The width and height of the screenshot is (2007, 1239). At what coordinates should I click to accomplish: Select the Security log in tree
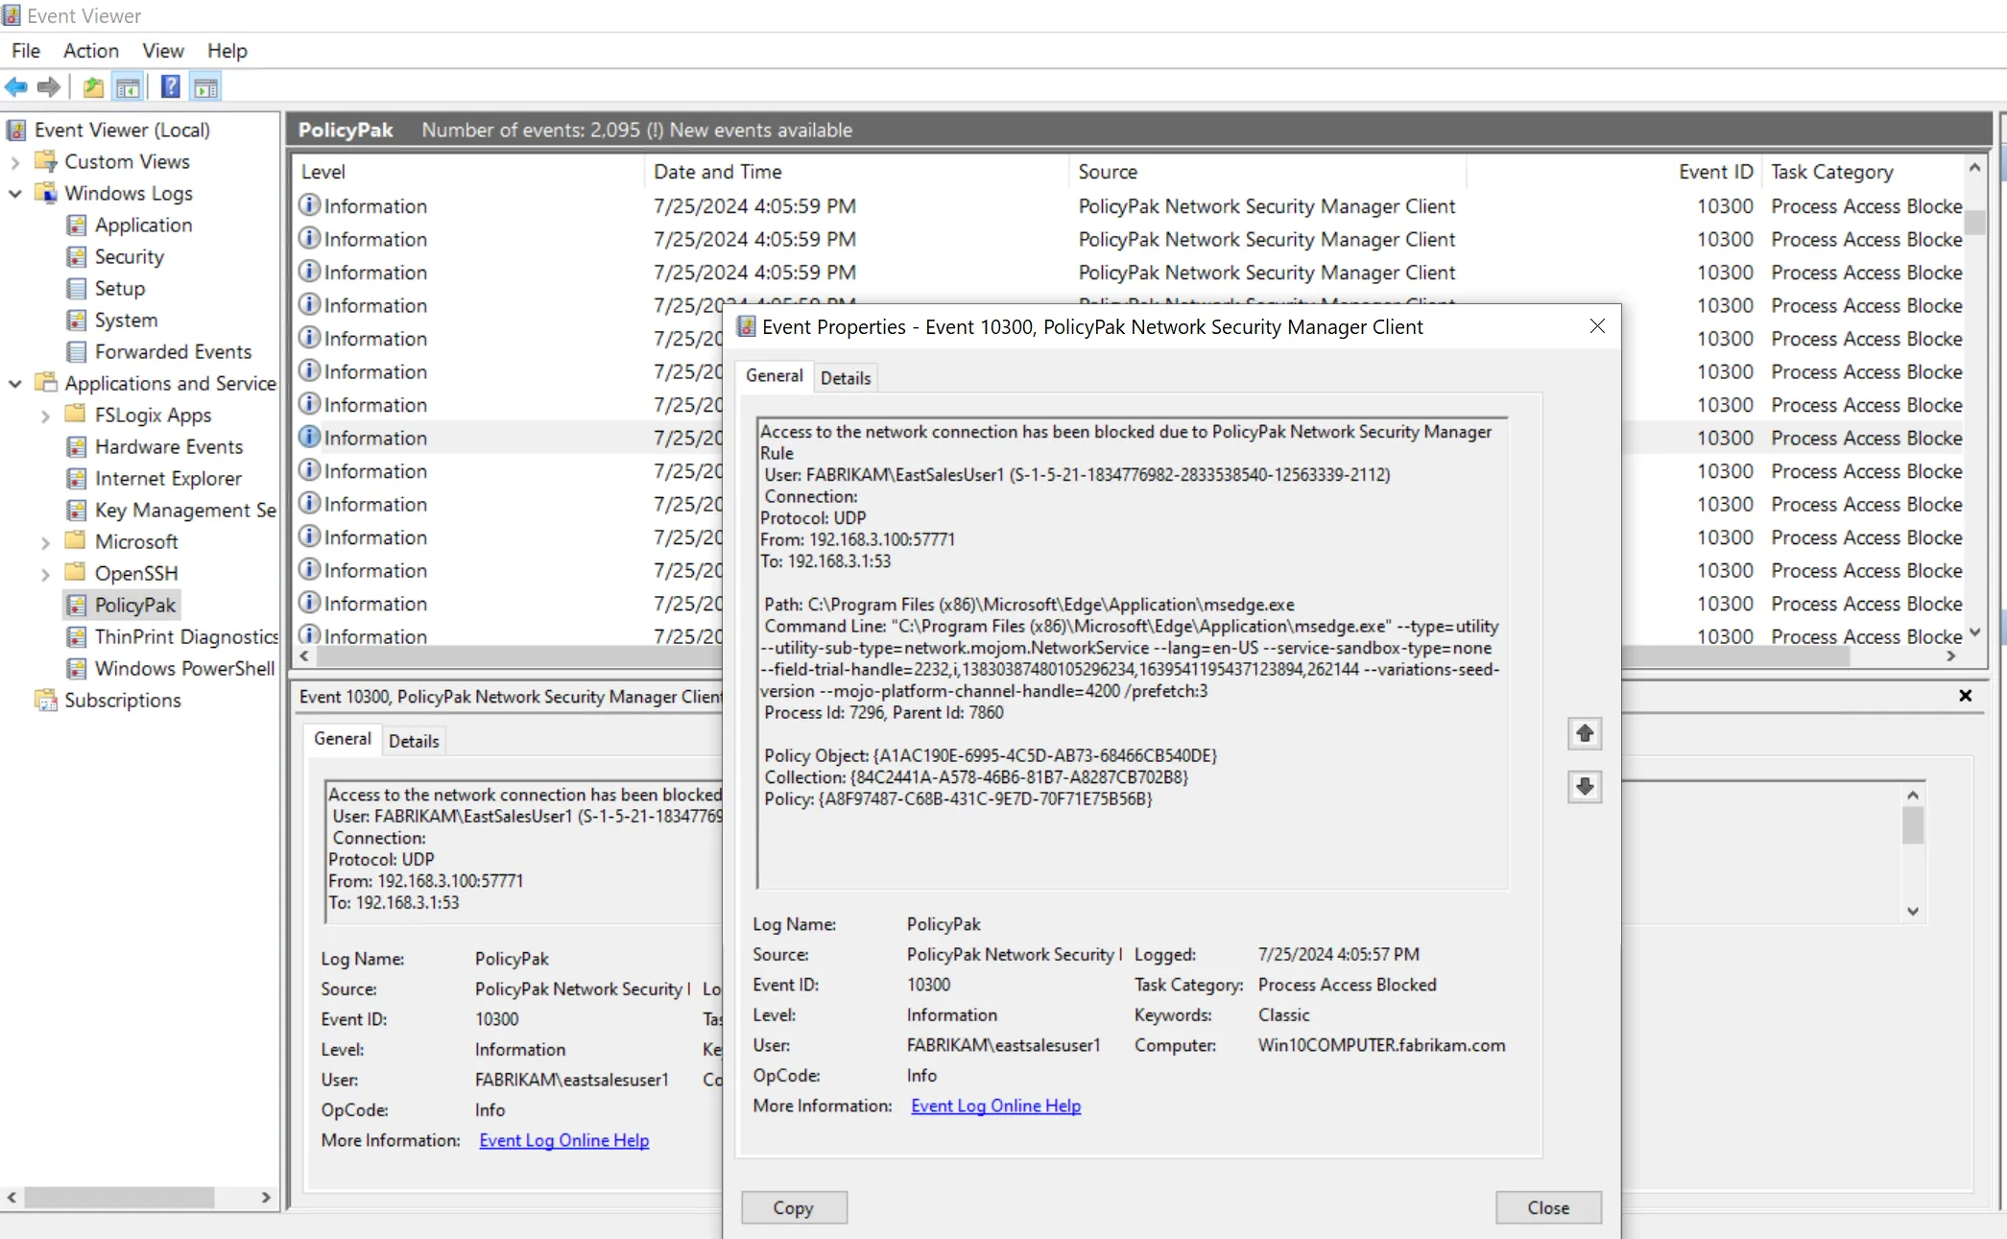(x=129, y=256)
